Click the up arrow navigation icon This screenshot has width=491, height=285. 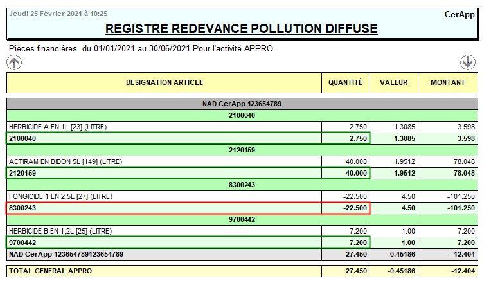click(14, 62)
